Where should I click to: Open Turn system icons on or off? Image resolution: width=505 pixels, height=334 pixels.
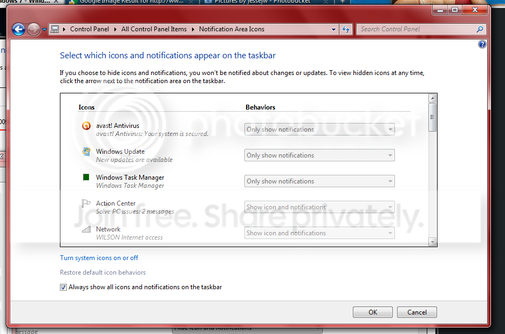coord(99,258)
